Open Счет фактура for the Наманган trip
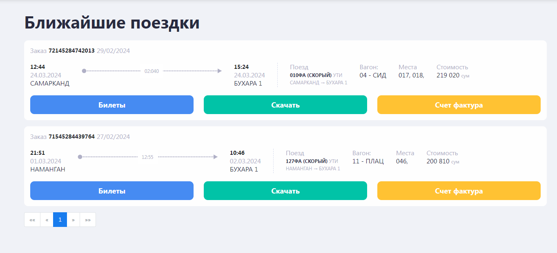The width and height of the screenshot is (557, 253). pyautogui.click(x=459, y=191)
